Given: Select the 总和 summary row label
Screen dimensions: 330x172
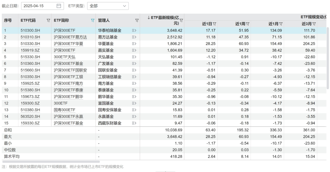Looking at the screenshot, I should point(8,130).
